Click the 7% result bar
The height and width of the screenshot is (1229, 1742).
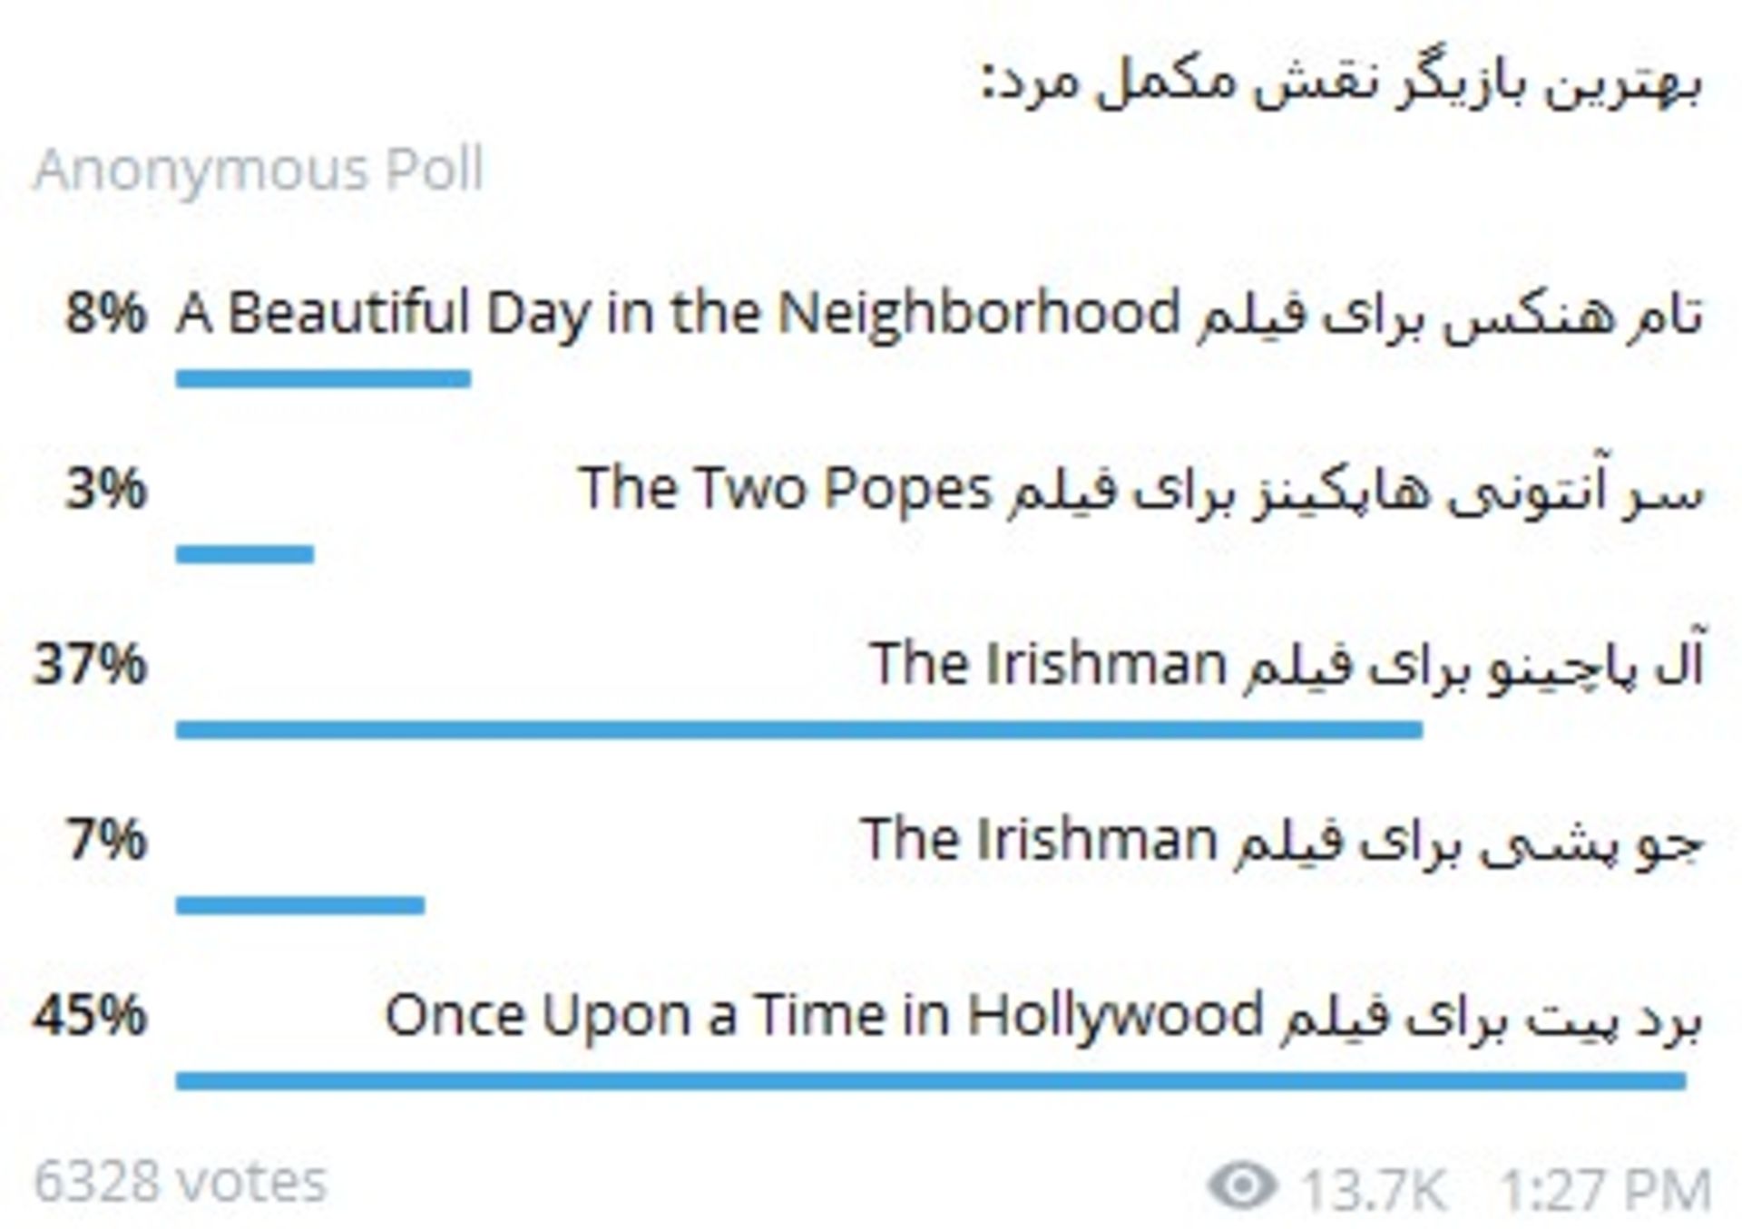click(300, 905)
